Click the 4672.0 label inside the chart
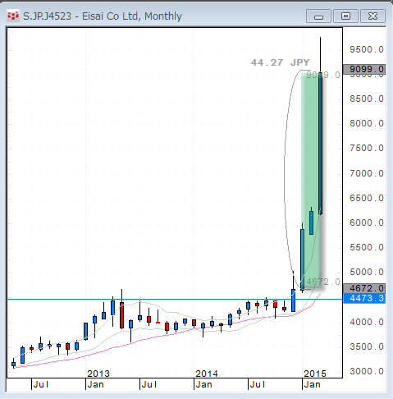Image resolution: width=393 pixels, height=399 pixels. pos(323,282)
